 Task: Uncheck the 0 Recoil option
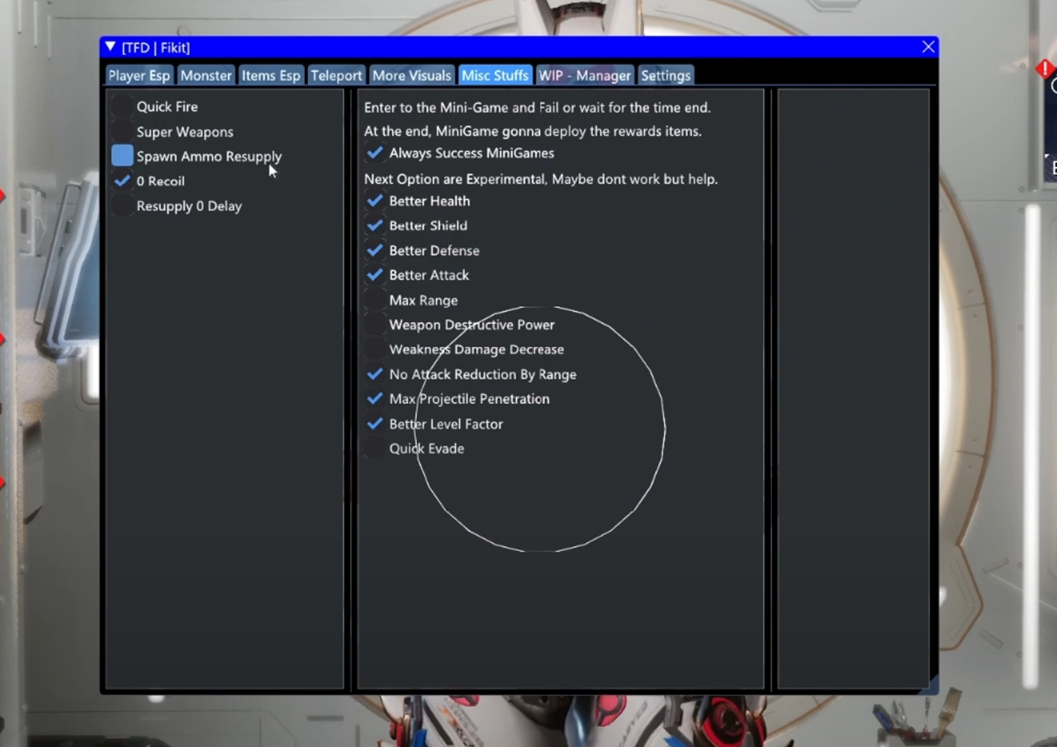[122, 181]
